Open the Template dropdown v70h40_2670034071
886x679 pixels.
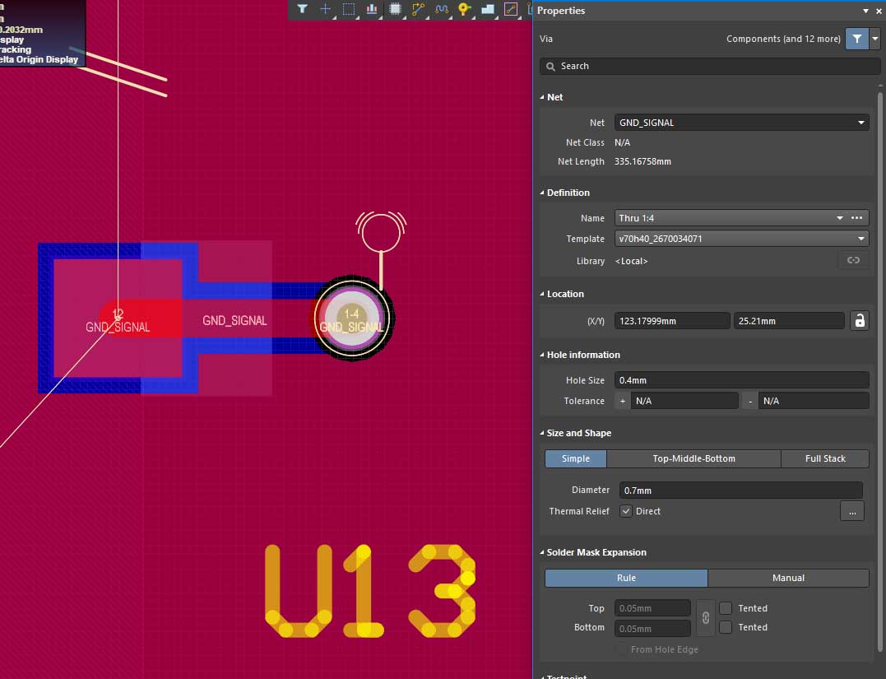tap(741, 239)
